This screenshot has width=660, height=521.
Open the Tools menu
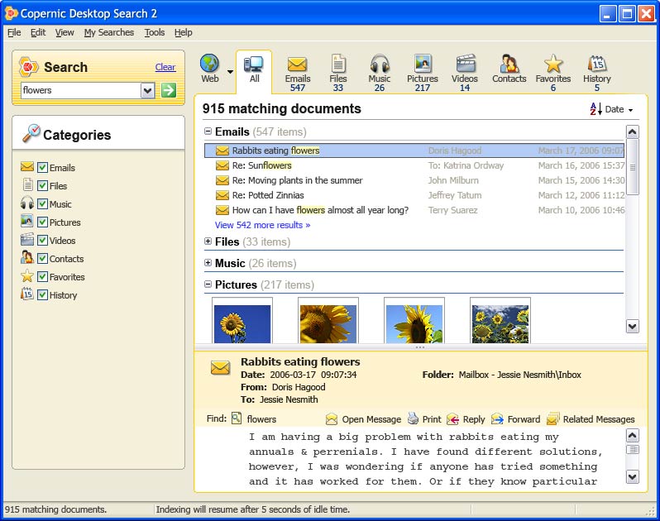tap(154, 32)
